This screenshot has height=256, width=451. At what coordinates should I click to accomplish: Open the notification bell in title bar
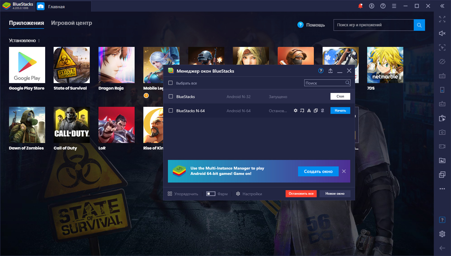pyautogui.click(x=360, y=6)
